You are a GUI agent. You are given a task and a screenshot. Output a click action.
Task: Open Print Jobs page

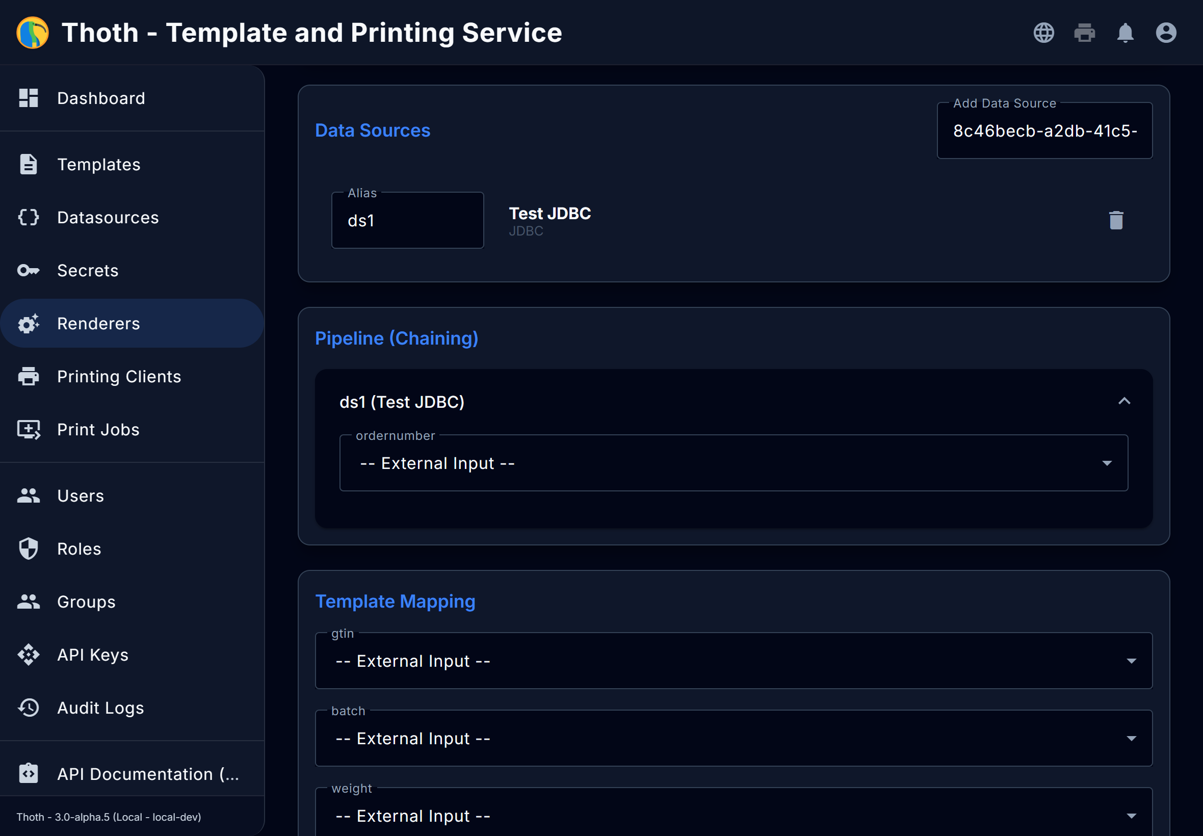[132, 430]
